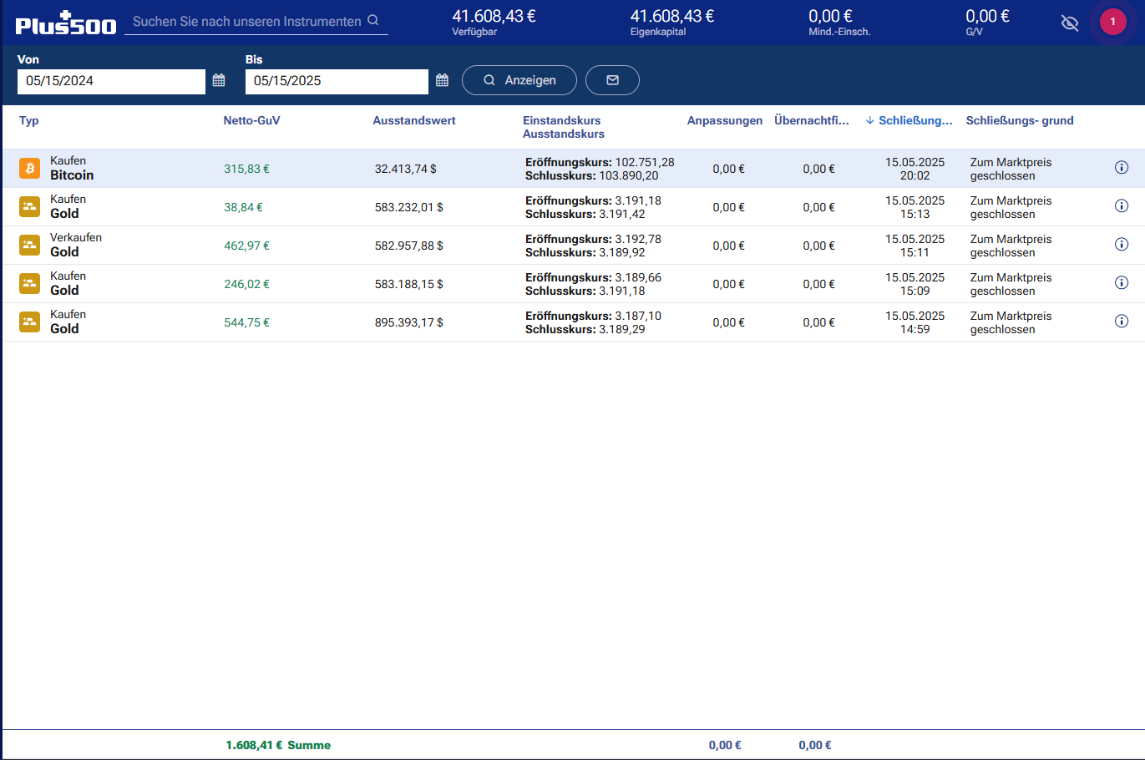Click the Gold icon in 246,02 € row
This screenshot has height=760, width=1145.
30,284
